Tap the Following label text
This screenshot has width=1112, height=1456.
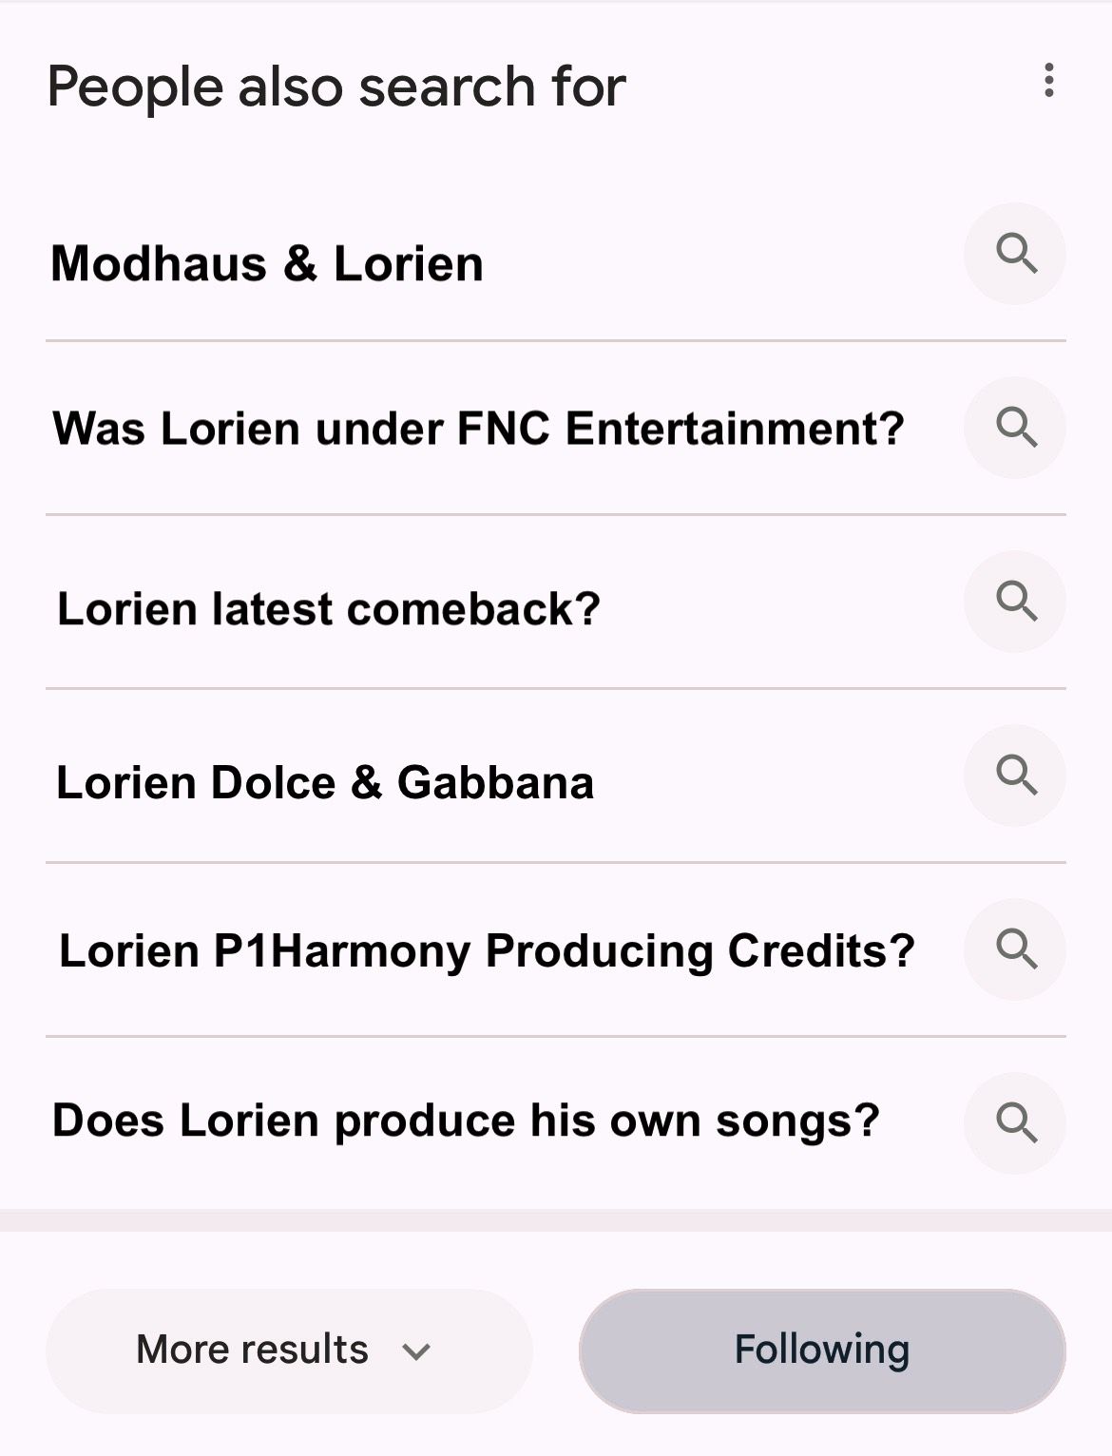click(x=822, y=1351)
